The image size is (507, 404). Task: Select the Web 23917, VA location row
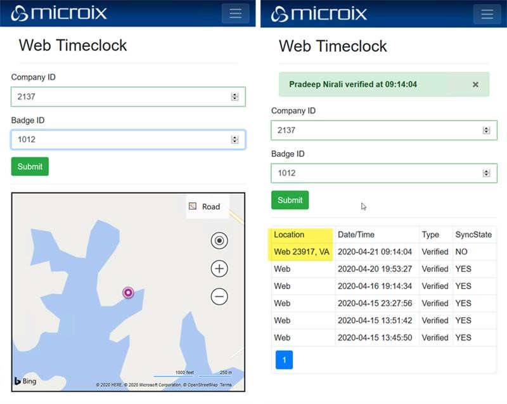click(302, 252)
